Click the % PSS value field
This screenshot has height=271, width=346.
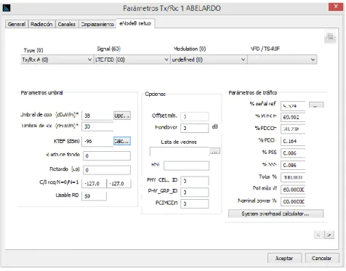pos(293,153)
